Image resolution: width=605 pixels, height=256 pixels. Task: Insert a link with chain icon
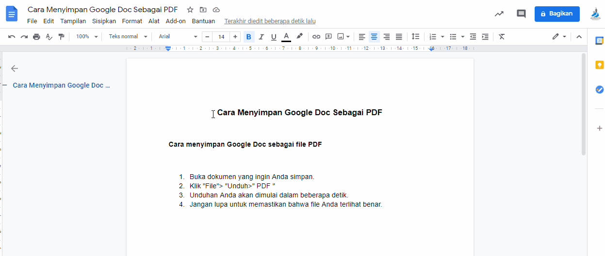[x=316, y=37]
